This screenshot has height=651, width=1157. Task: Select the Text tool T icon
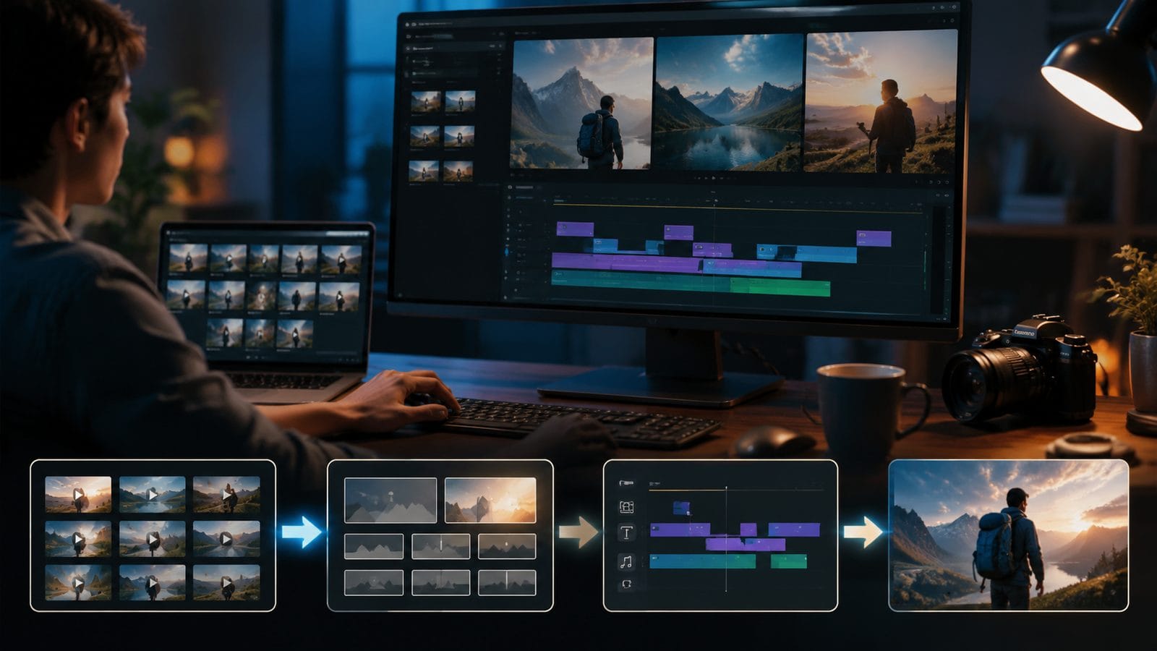point(626,534)
